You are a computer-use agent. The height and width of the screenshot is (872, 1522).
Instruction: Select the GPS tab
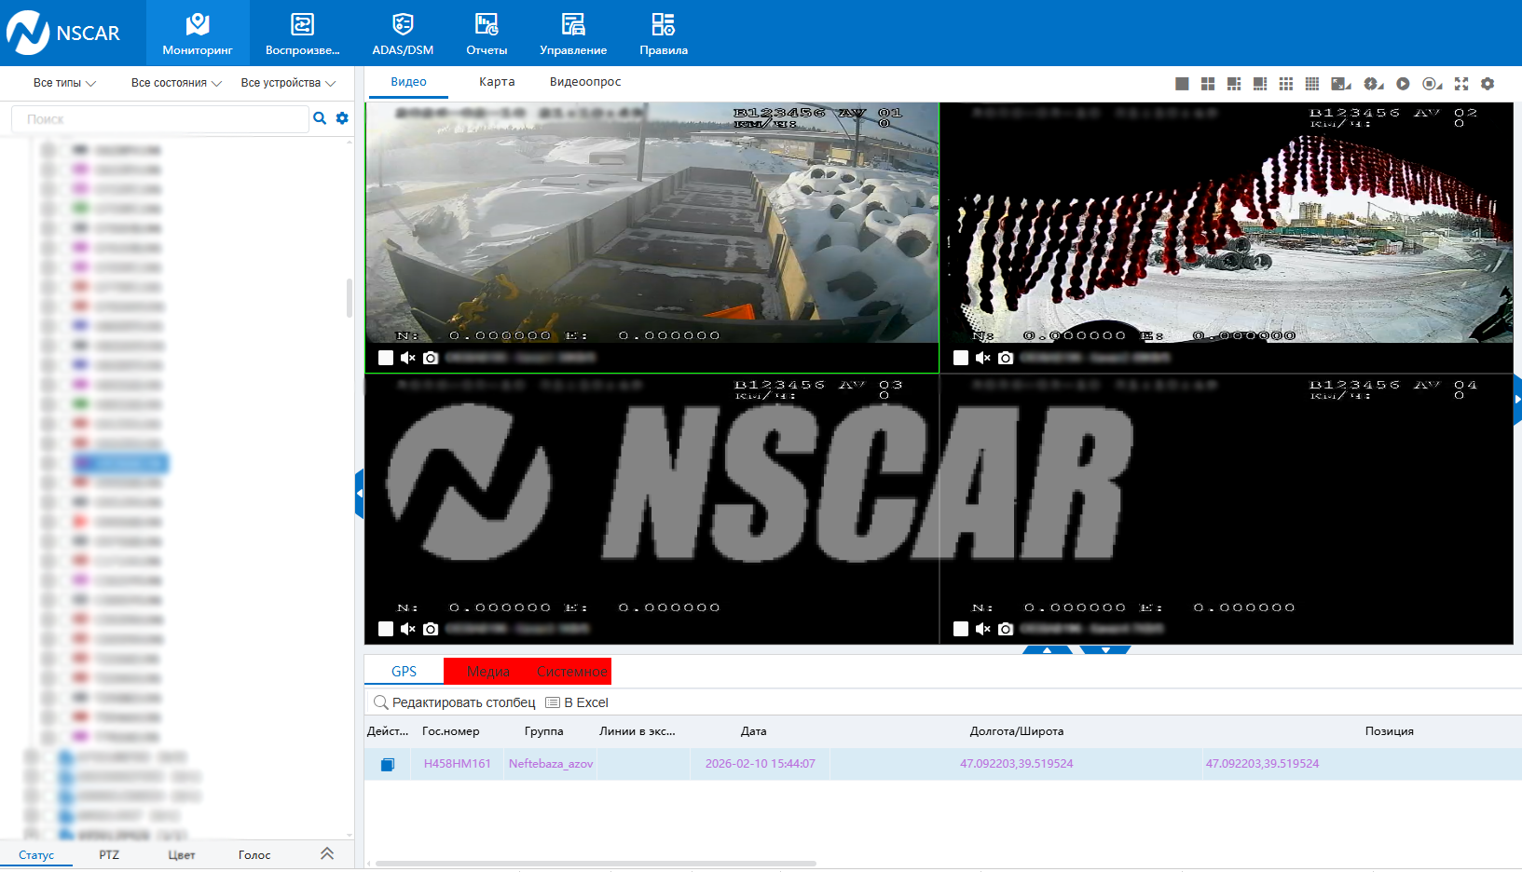click(404, 672)
